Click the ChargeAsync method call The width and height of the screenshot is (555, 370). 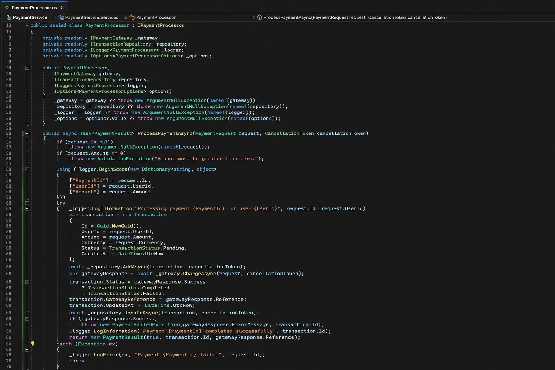tap(199, 274)
